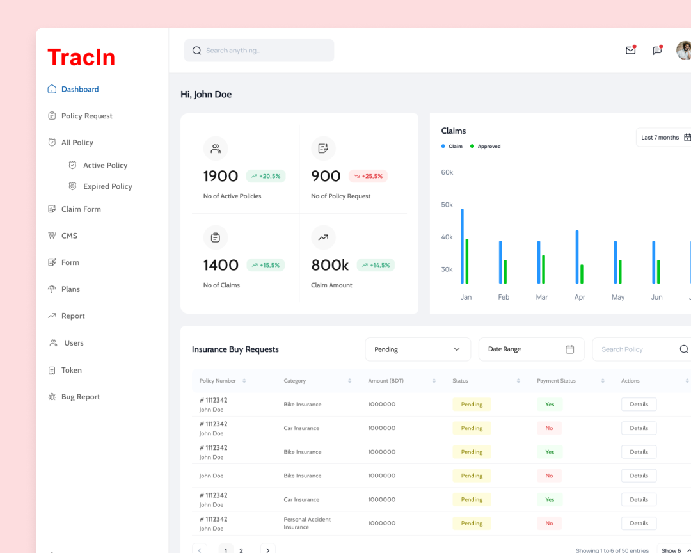Open Report in sidebar
This screenshot has height=553, width=691.
(x=66, y=316)
